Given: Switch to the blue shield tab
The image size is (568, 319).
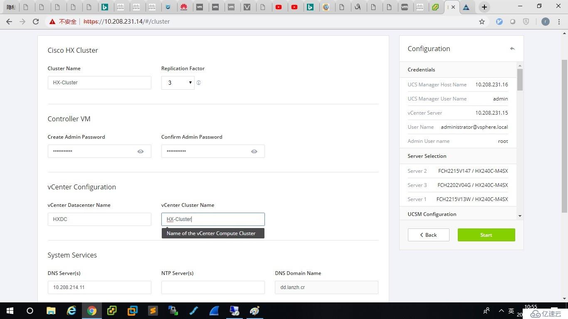Looking at the screenshot, I should pos(168,7).
